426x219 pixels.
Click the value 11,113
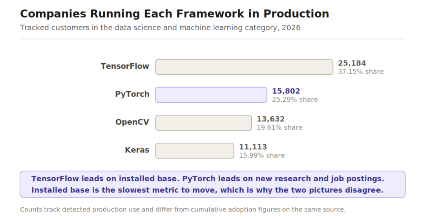coord(253,147)
